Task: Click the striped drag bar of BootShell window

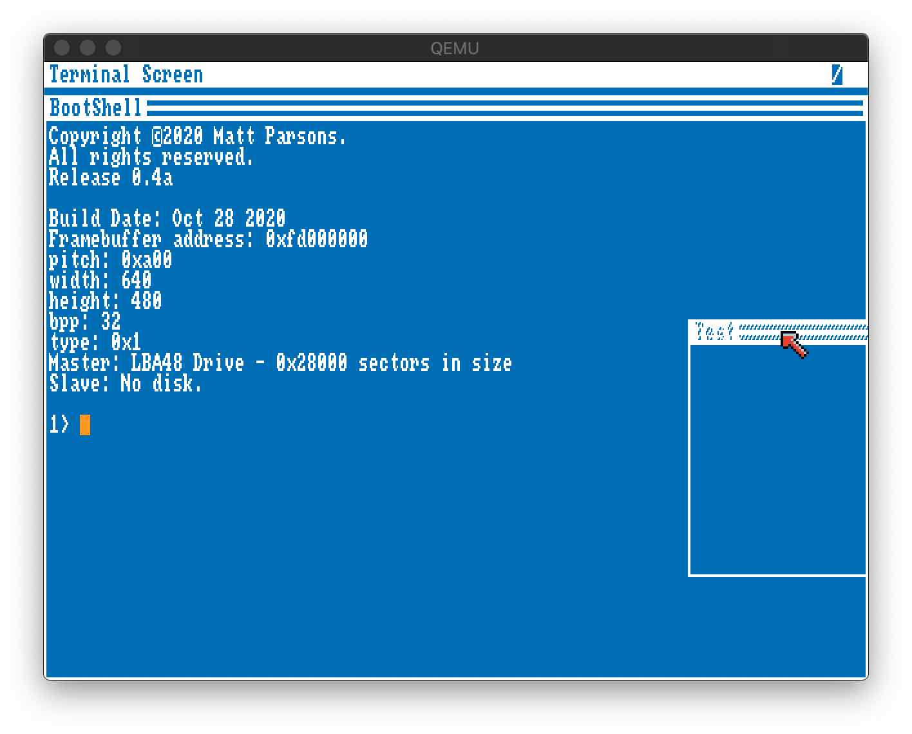Action: (x=505, y=108)
